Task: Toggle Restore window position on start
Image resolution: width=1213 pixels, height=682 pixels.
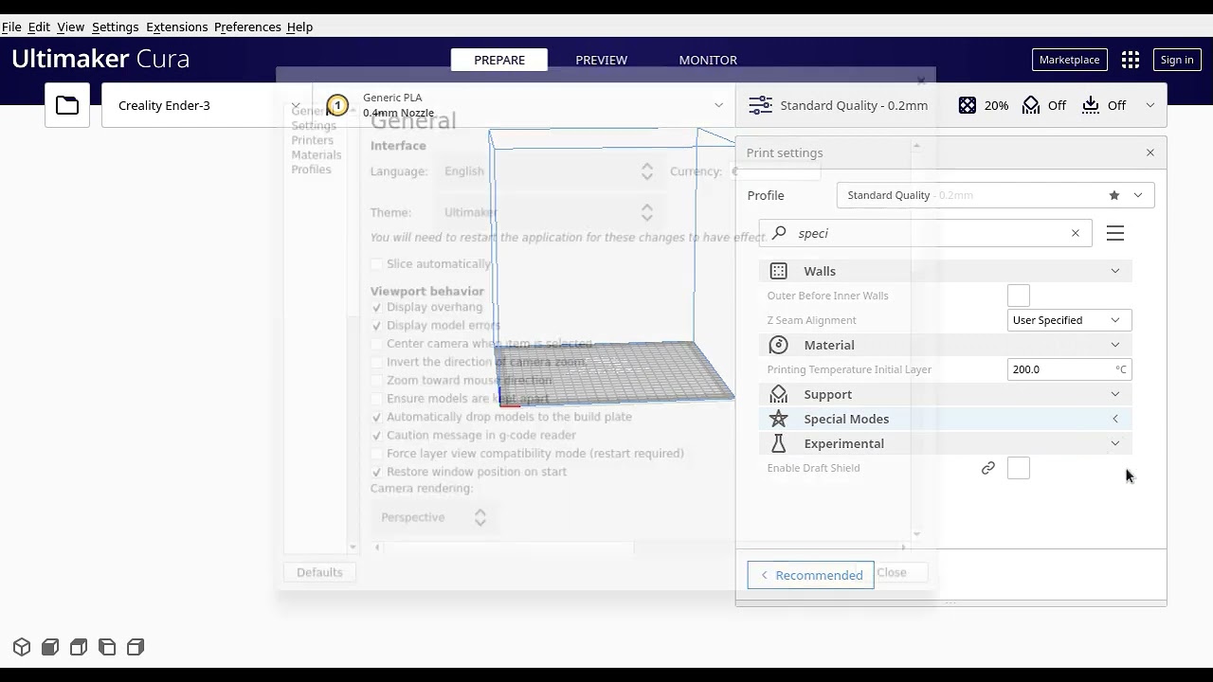Action: coord(377,472)
